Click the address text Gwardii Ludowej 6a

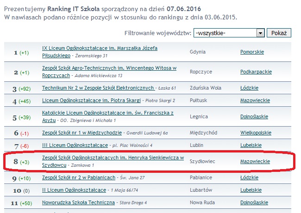147,133
